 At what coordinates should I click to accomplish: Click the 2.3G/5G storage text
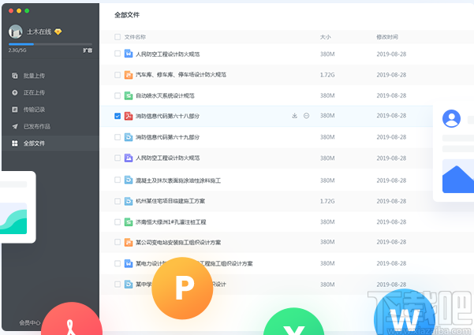[17, 50]
